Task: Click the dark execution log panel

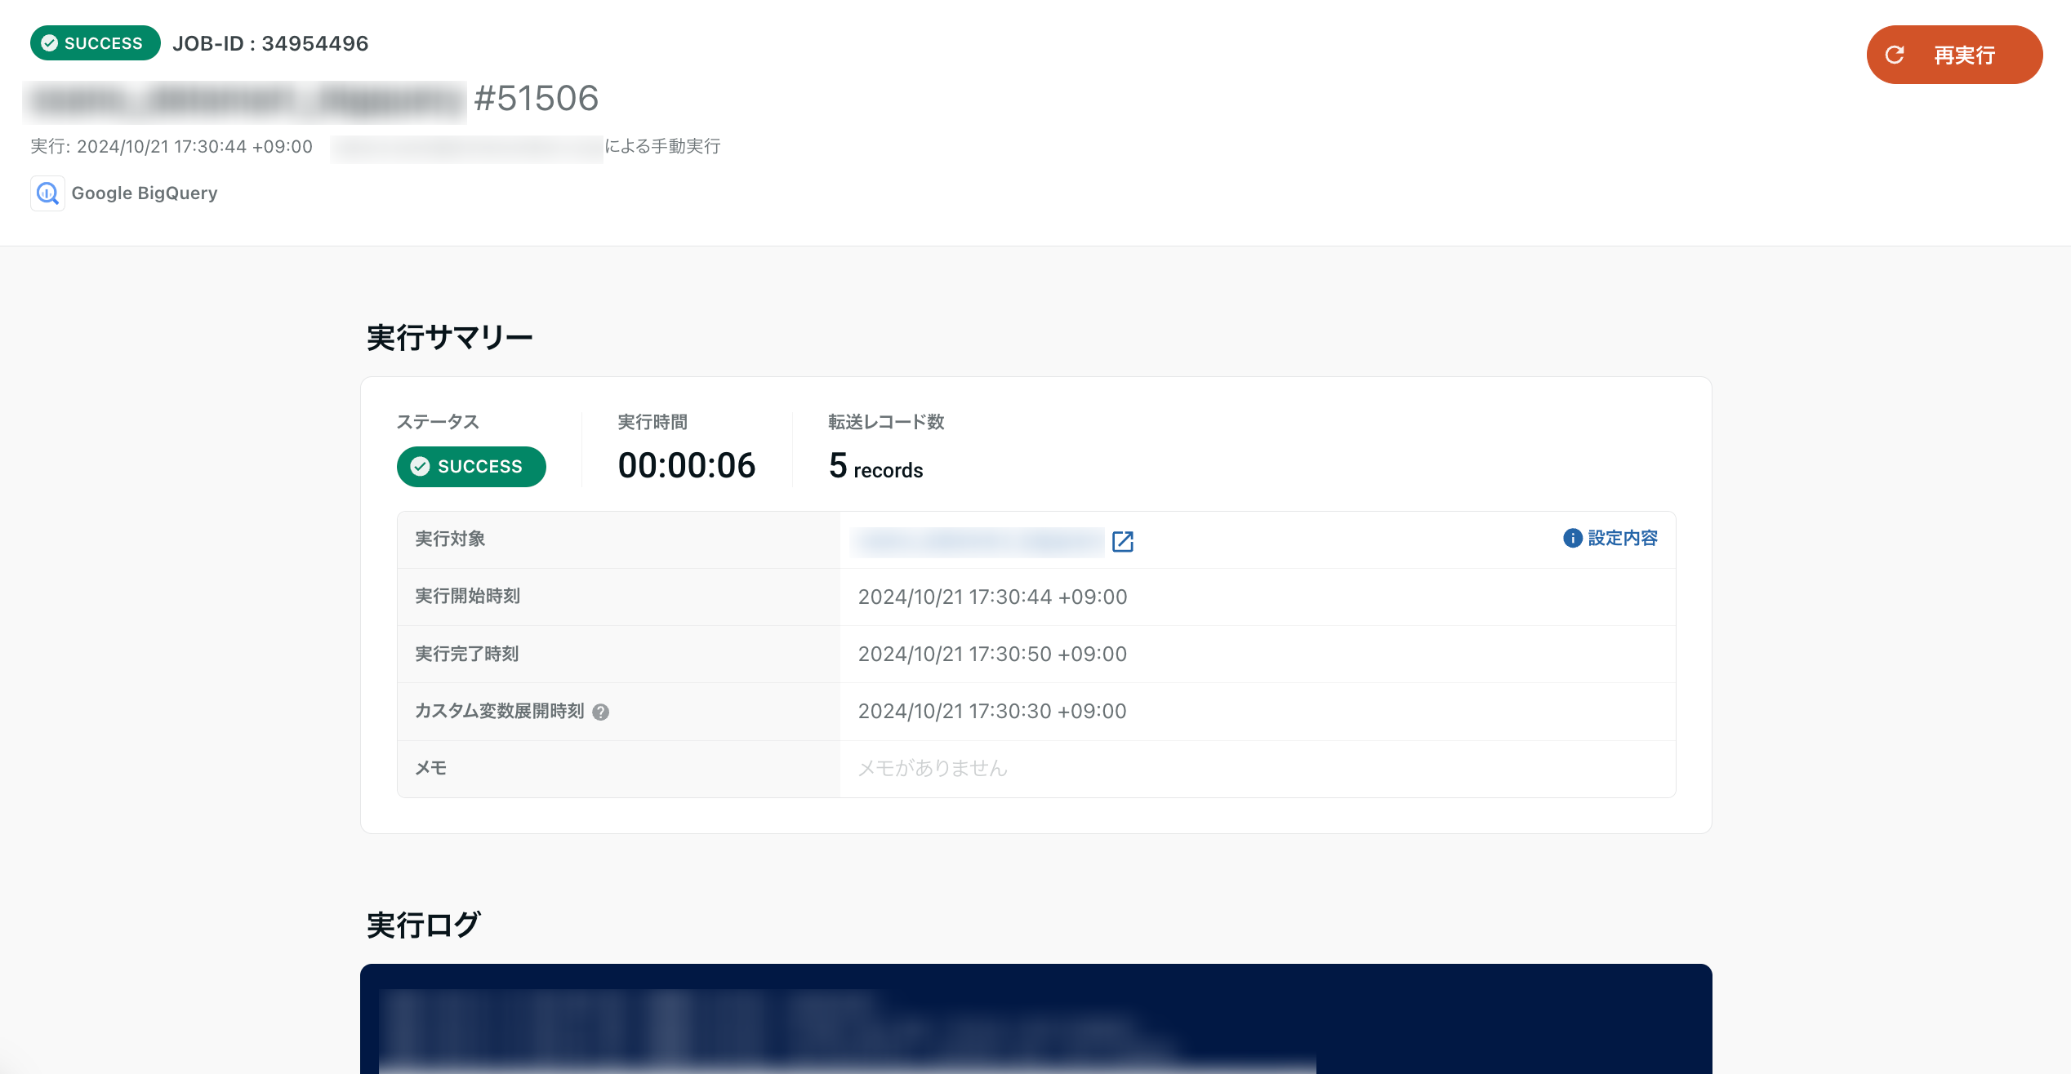Action: (x=1035, y=1019)
